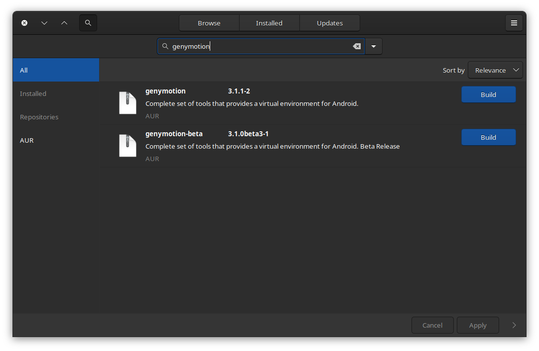Select the Installed sidebar filter
This screenshot has width=539, height=351.
coord(56,93)
